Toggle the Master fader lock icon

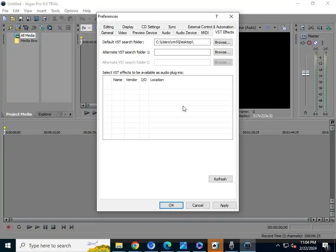[305, 113]
